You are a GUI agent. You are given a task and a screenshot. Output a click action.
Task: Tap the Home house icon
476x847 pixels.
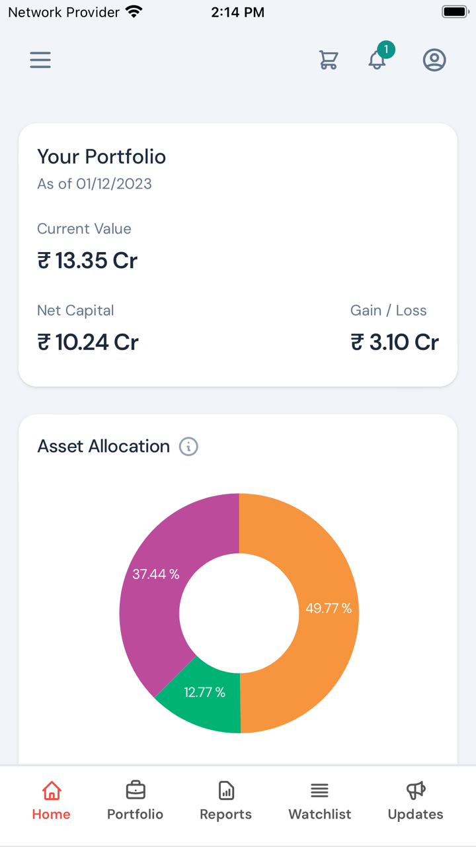pos(52,790)
